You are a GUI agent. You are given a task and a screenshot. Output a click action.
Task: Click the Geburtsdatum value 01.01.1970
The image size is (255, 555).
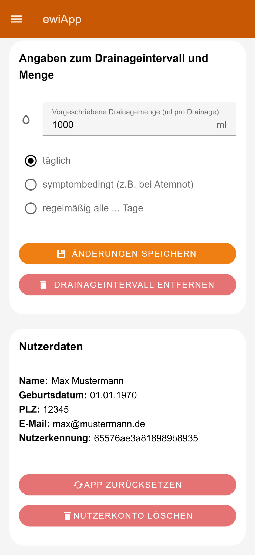pos(113,395)
